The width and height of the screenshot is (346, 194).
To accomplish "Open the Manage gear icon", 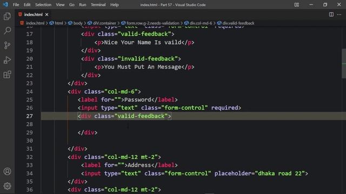I will (7, 186).
